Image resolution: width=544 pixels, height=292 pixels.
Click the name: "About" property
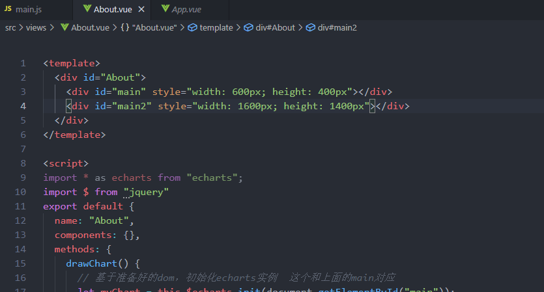(94, 220)
